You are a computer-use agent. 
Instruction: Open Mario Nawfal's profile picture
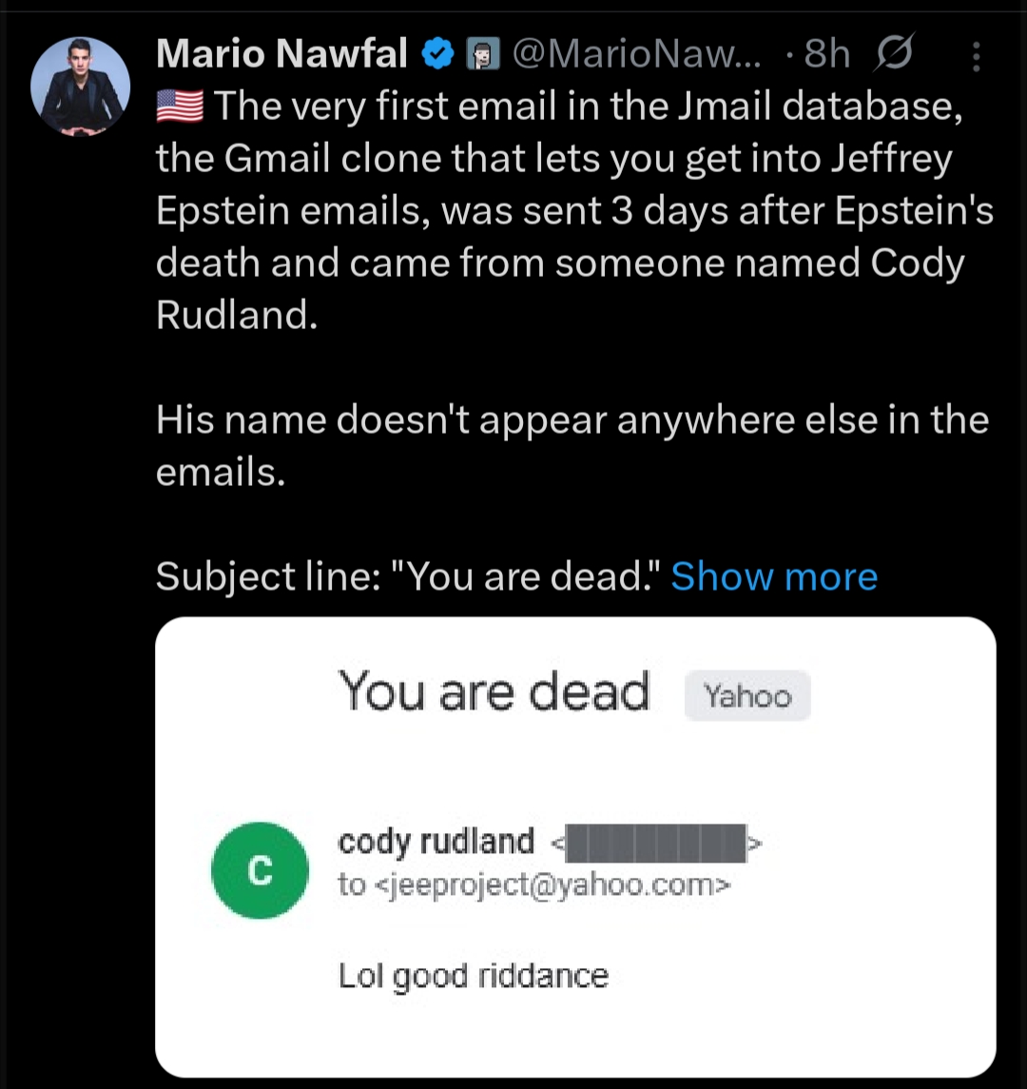point(80,88)
